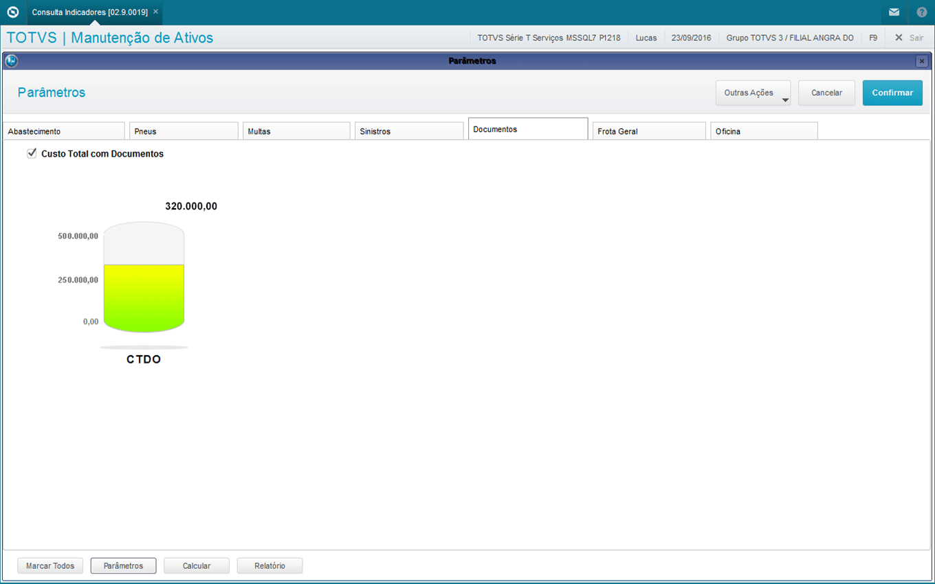The image size is (935, 584).
Task: Show the Frota Geral tab
Action: (x=649, y=131)
